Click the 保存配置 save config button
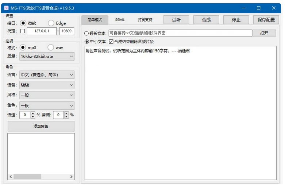285x185 pixels. pyautogui.click(x=266, y=20)
